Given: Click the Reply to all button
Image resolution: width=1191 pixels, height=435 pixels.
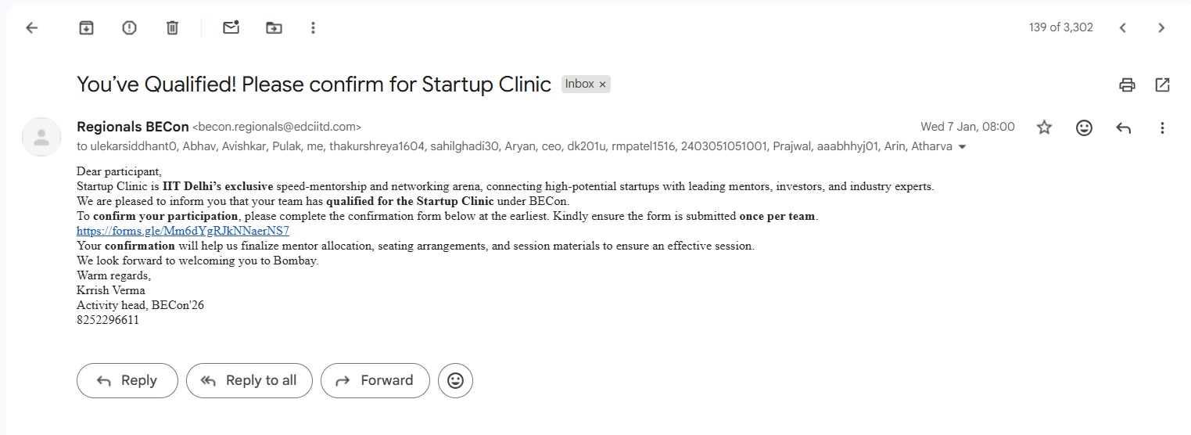Looking at the screenshot, I should point(249,381).
